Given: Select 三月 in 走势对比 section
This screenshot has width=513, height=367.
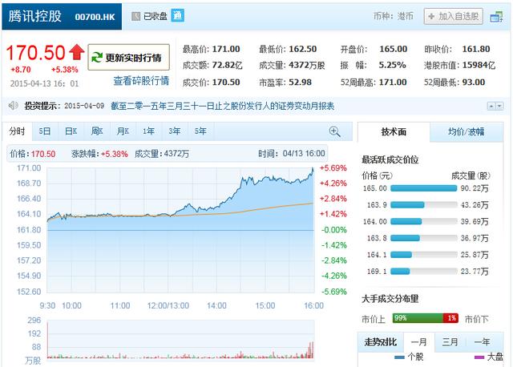Looking at the screenshot, I should (450, 342).
